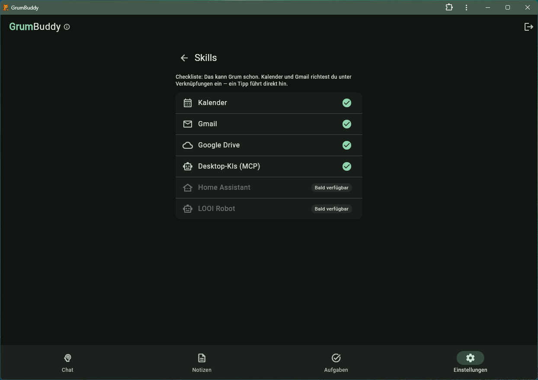Switch to the Chat tab
Viewport: 538px width, 380px height.
pyautogui.click(x=67, y=363)
